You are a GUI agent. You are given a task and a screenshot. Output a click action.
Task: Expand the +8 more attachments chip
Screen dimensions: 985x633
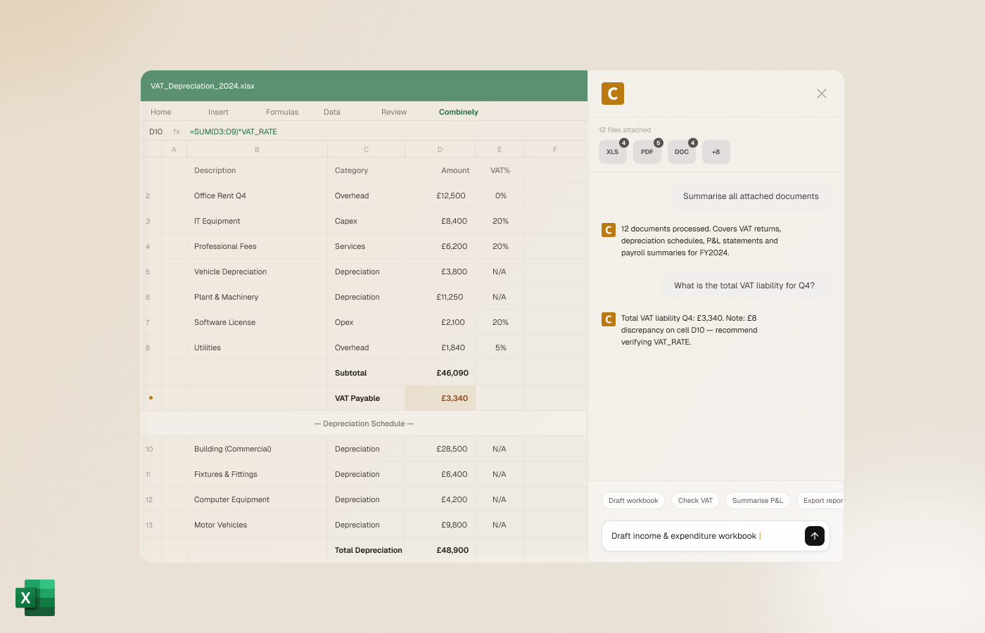point(716,152)
